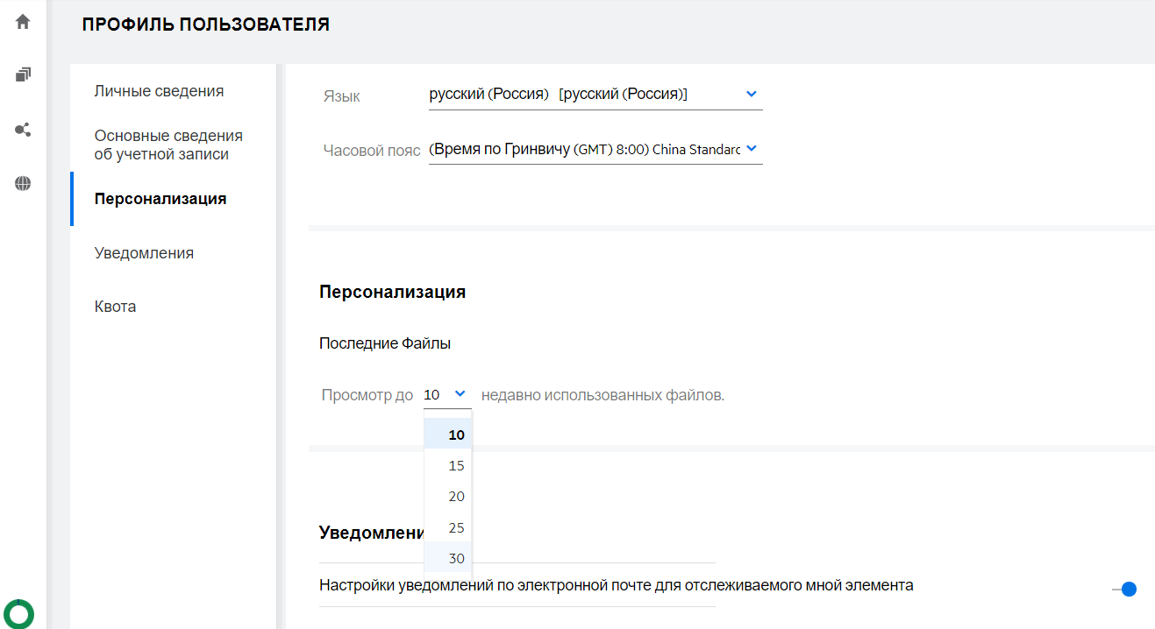The image size is (1155, 629).
Task: Click the China Standard time zone field
Action: (x=585, y=150)
